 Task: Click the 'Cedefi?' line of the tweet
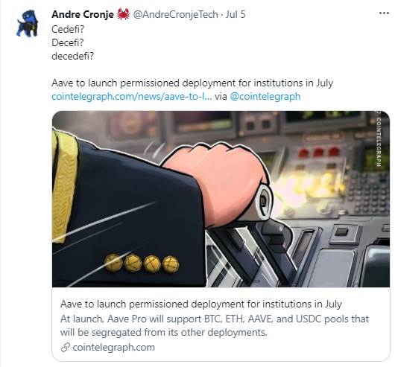tap(68, 30)
